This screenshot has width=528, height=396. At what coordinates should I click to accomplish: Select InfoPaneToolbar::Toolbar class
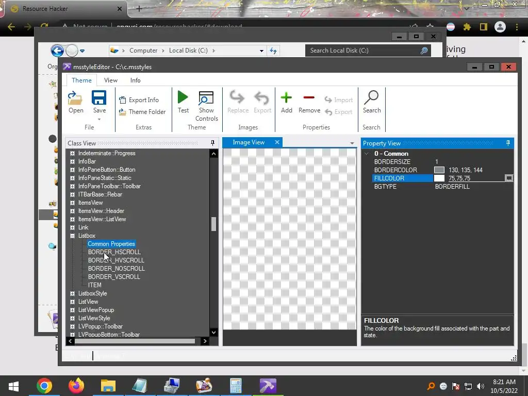109,186
